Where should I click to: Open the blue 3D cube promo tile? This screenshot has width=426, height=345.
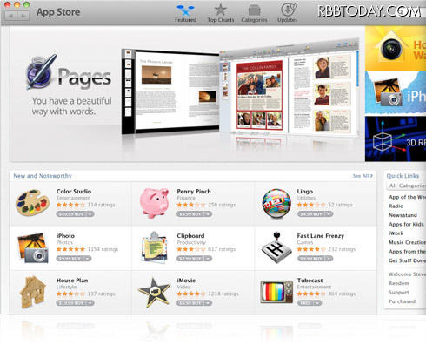(x=396, y=139)
